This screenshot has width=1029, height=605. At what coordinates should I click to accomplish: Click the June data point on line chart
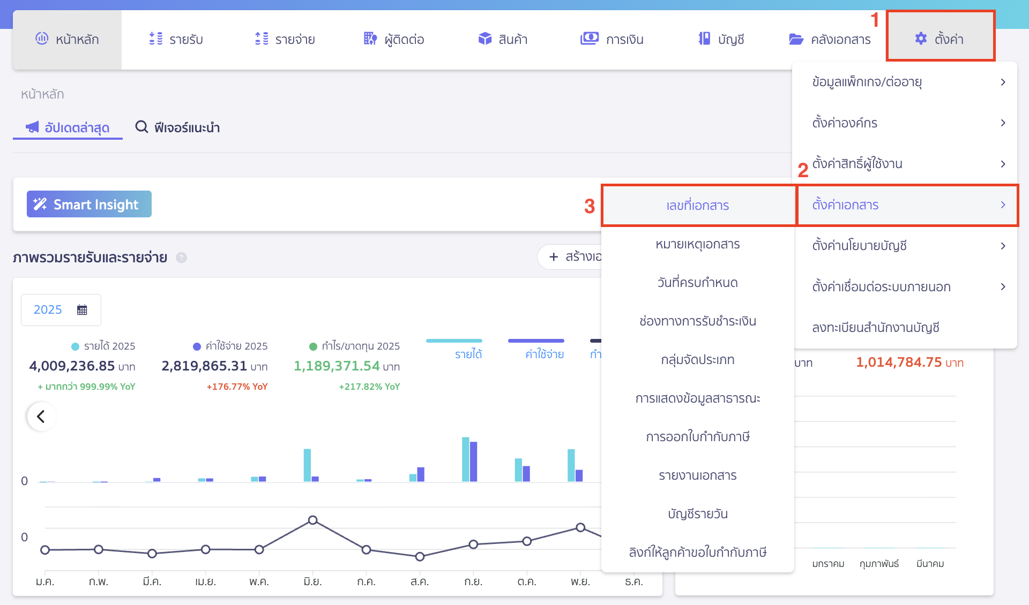point(313,520)
